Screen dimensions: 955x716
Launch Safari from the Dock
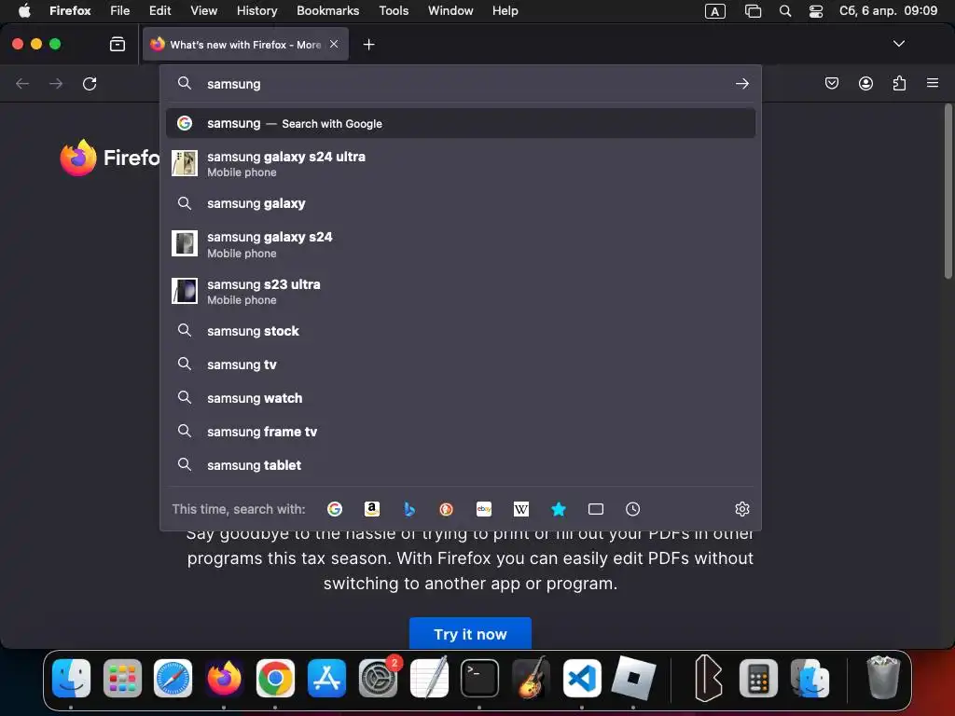point(173,678)
